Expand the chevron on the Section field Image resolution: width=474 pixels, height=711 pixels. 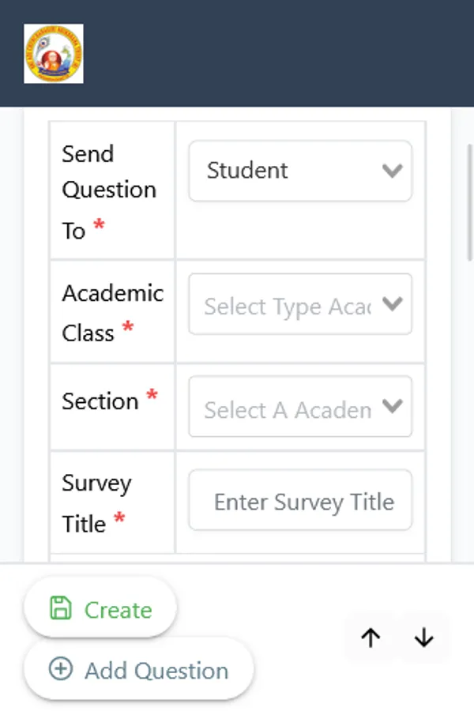click(392, 406)
